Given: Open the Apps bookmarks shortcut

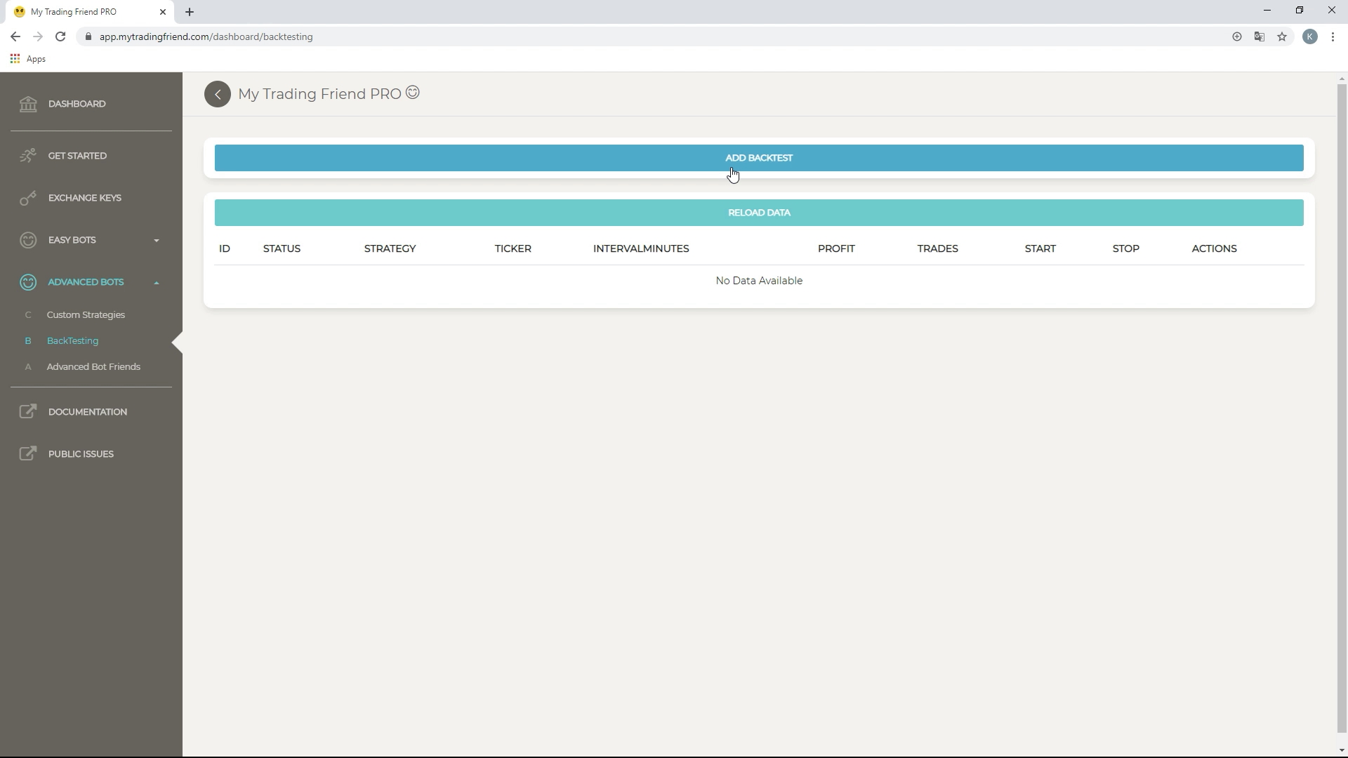Looking at the screenshot, I should [x=28, y=59].
